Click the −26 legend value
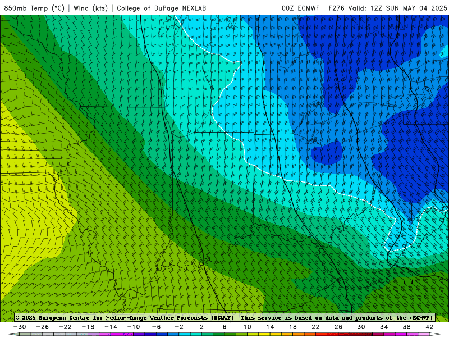 pyautogui.click(x=43, y=327)
